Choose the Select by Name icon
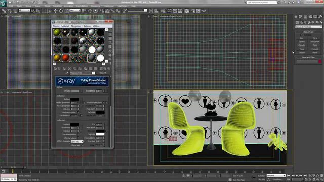324x182 pixels. (38, 11)
